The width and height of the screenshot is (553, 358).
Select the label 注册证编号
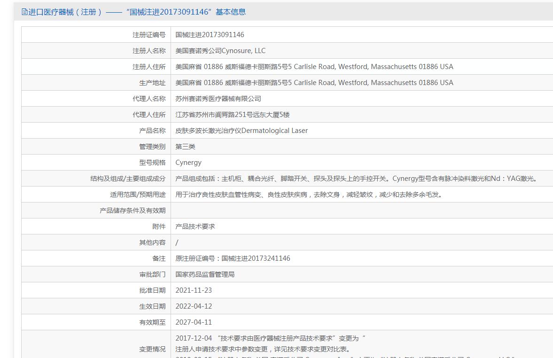point(149,35)
